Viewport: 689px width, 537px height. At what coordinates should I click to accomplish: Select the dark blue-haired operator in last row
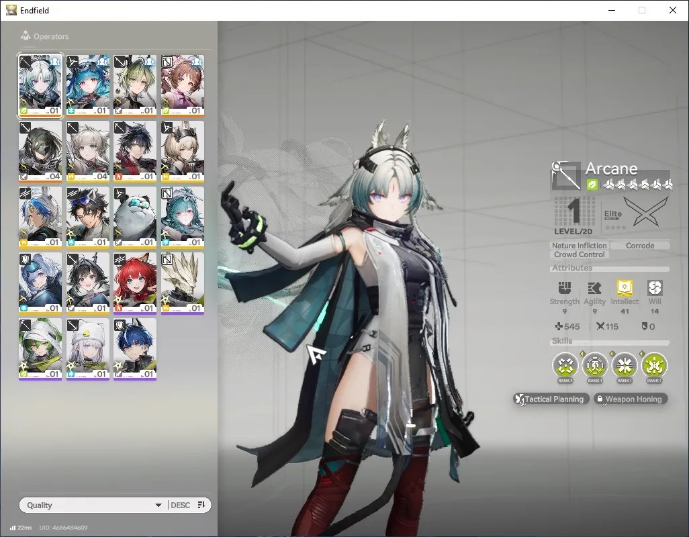(x=135, y=349)
